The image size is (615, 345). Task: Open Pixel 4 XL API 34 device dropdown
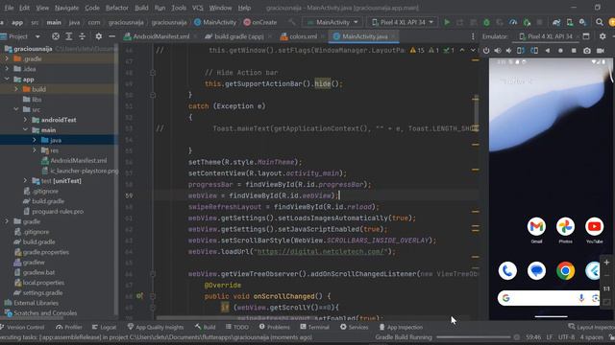(x=402, y=22)
